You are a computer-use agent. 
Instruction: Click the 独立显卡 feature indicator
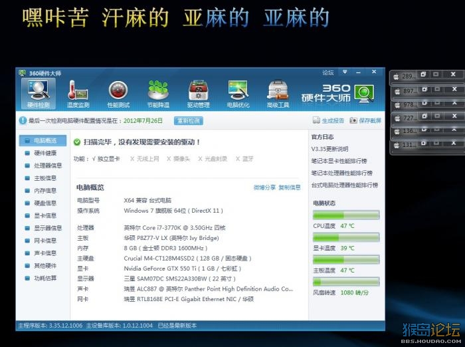pyautogui.click(x=106, y=159)
